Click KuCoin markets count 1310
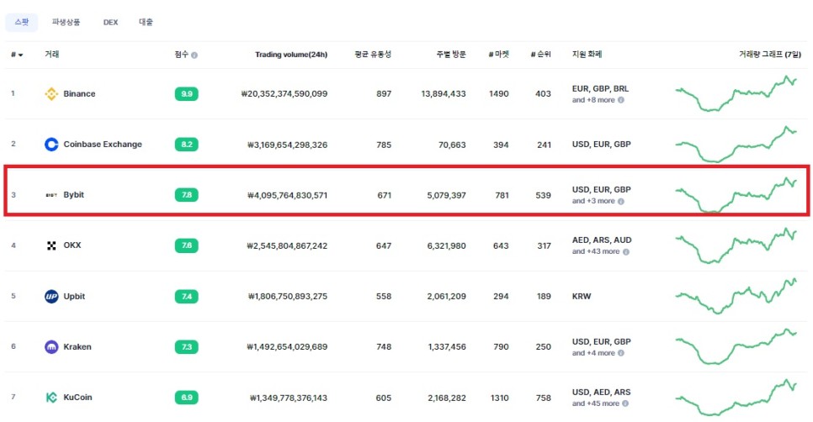813x422 pixels. click(499, 398)
